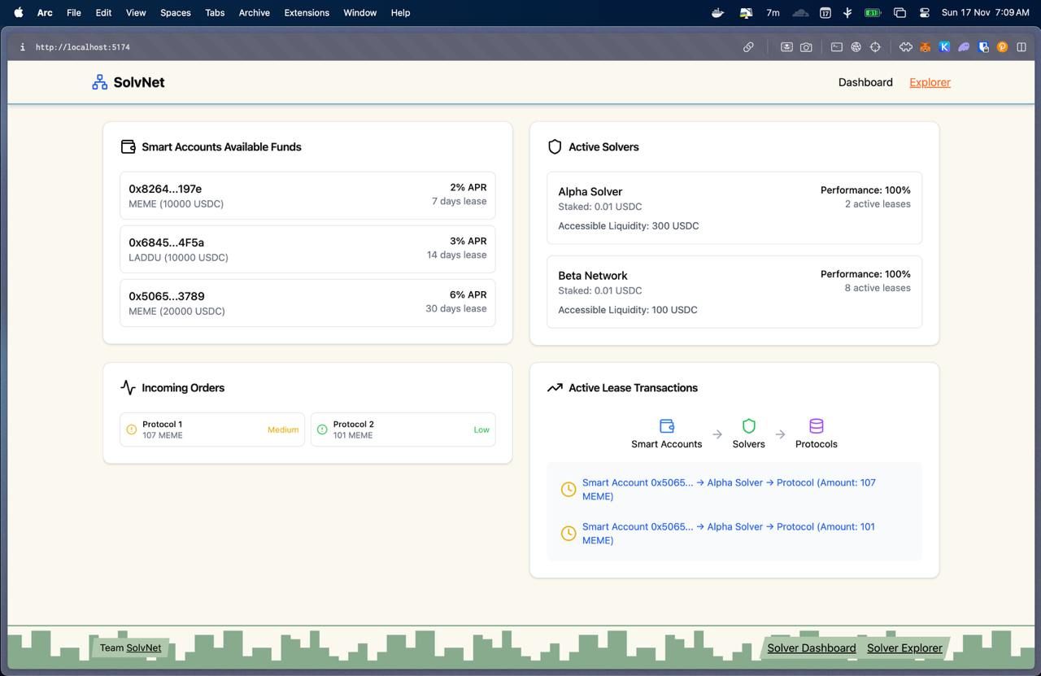1041x676 pixels.
Task: Click Accessible Liquidity: 100 USDC text
Action: (628, 309)
